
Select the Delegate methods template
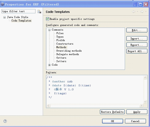coord(68,54)
